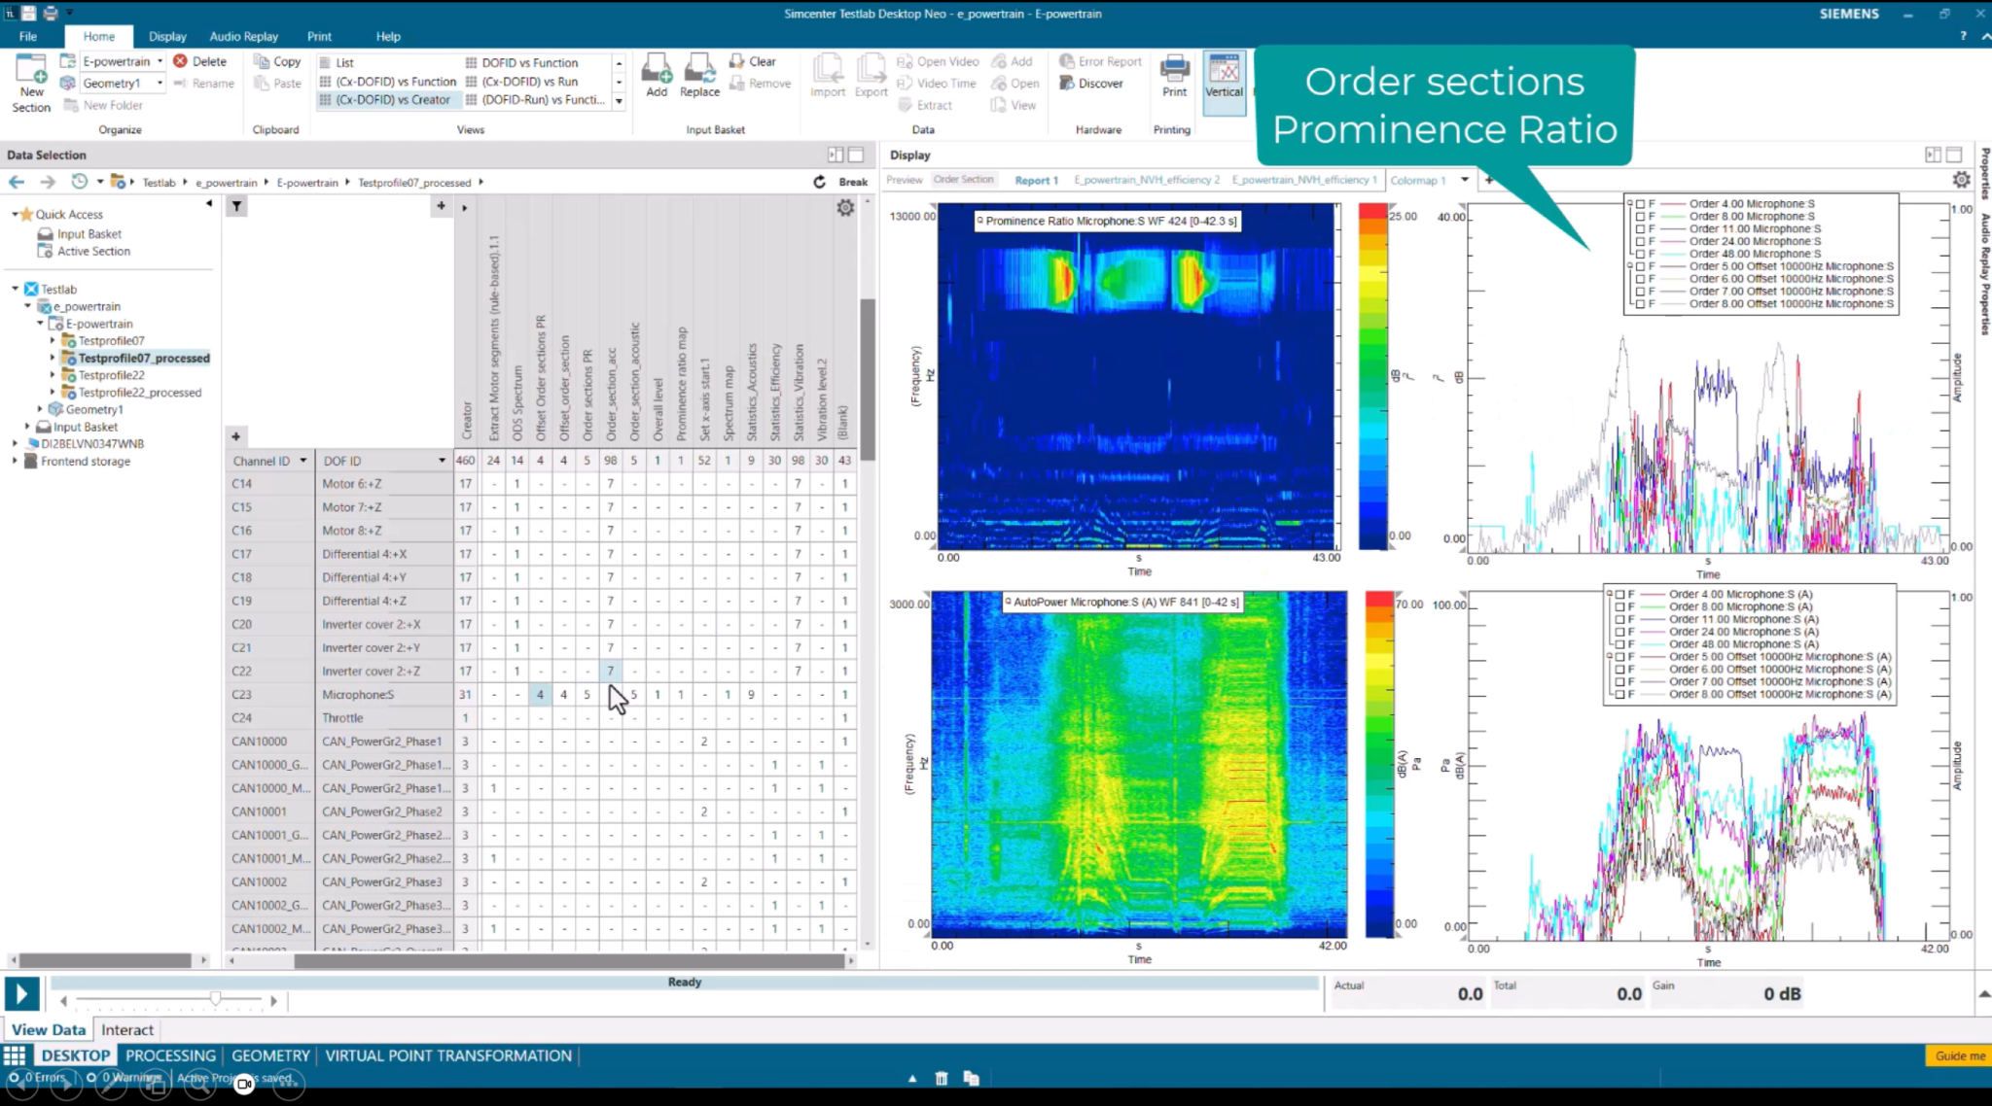Refresh the data selection path
Image resolution: width=1992 pixels, height=1106 pixels.
[819, 182]
